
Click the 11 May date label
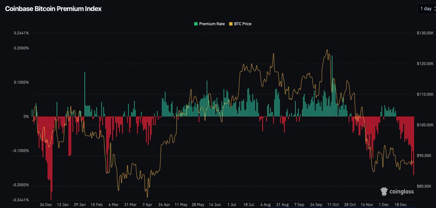pos(181,205)
